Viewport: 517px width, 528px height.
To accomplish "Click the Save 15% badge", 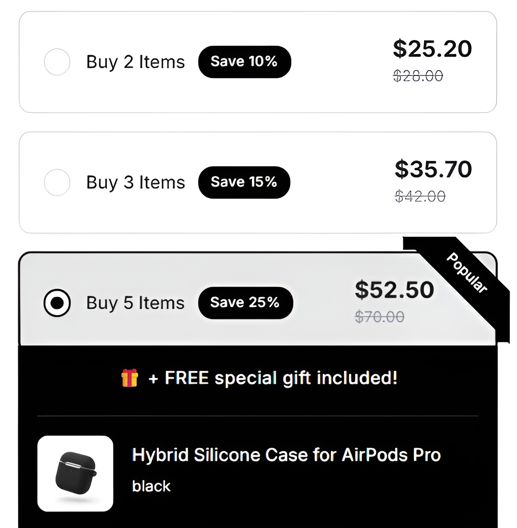I will [244, 182].
